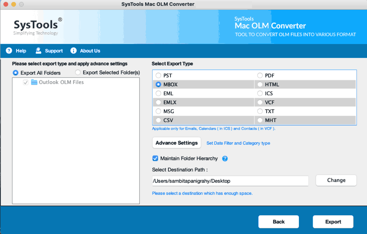The width and height of the screenshot is (367, 234).
Task: Choose PDF export type
Action: click(260, 75)
